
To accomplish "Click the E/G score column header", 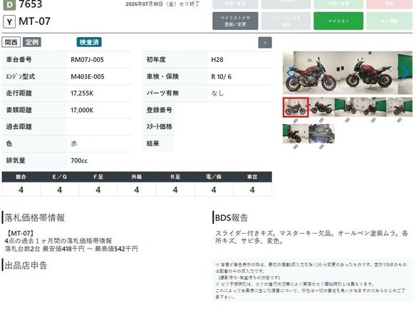I will pyautogui.click(x=59, y=177).
